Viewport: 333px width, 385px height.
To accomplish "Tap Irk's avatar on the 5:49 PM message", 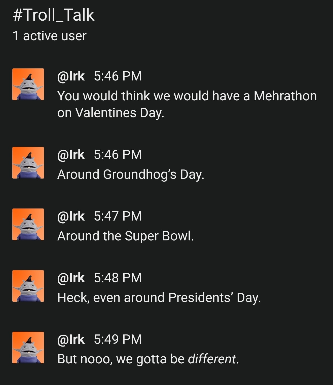I will [28, 348].
